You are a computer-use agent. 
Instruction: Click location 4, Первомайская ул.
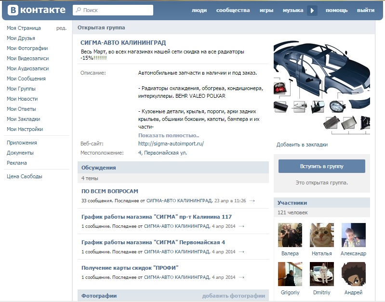click(162, 153)
